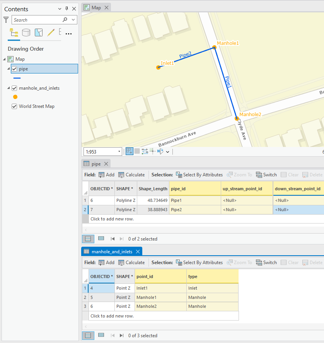Go to last record in manhole_and_inlets table
This screenshot has height=343, width=324.
click(x=121, y=335)
